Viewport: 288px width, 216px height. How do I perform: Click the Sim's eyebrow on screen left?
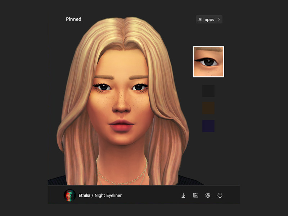click(102, 77)
